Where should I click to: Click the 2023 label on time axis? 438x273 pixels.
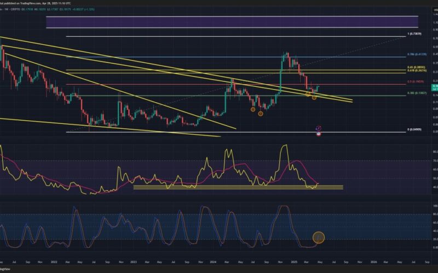point(134,262)
